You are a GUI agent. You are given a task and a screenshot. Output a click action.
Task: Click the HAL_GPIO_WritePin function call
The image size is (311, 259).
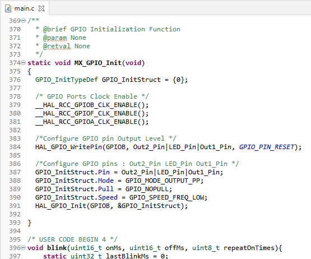(x=68, y=147)
